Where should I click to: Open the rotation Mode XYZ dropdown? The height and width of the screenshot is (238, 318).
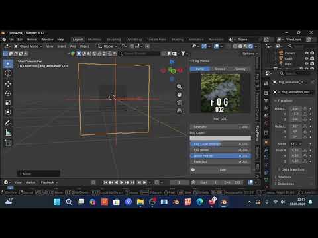296,144
